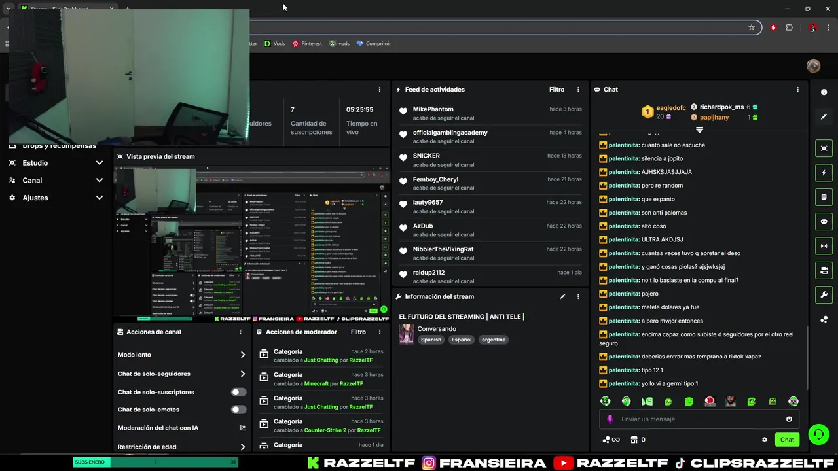Click the user profile avatar at top right
The width and height of the screenshot is (838, 471).
[813, 66]
